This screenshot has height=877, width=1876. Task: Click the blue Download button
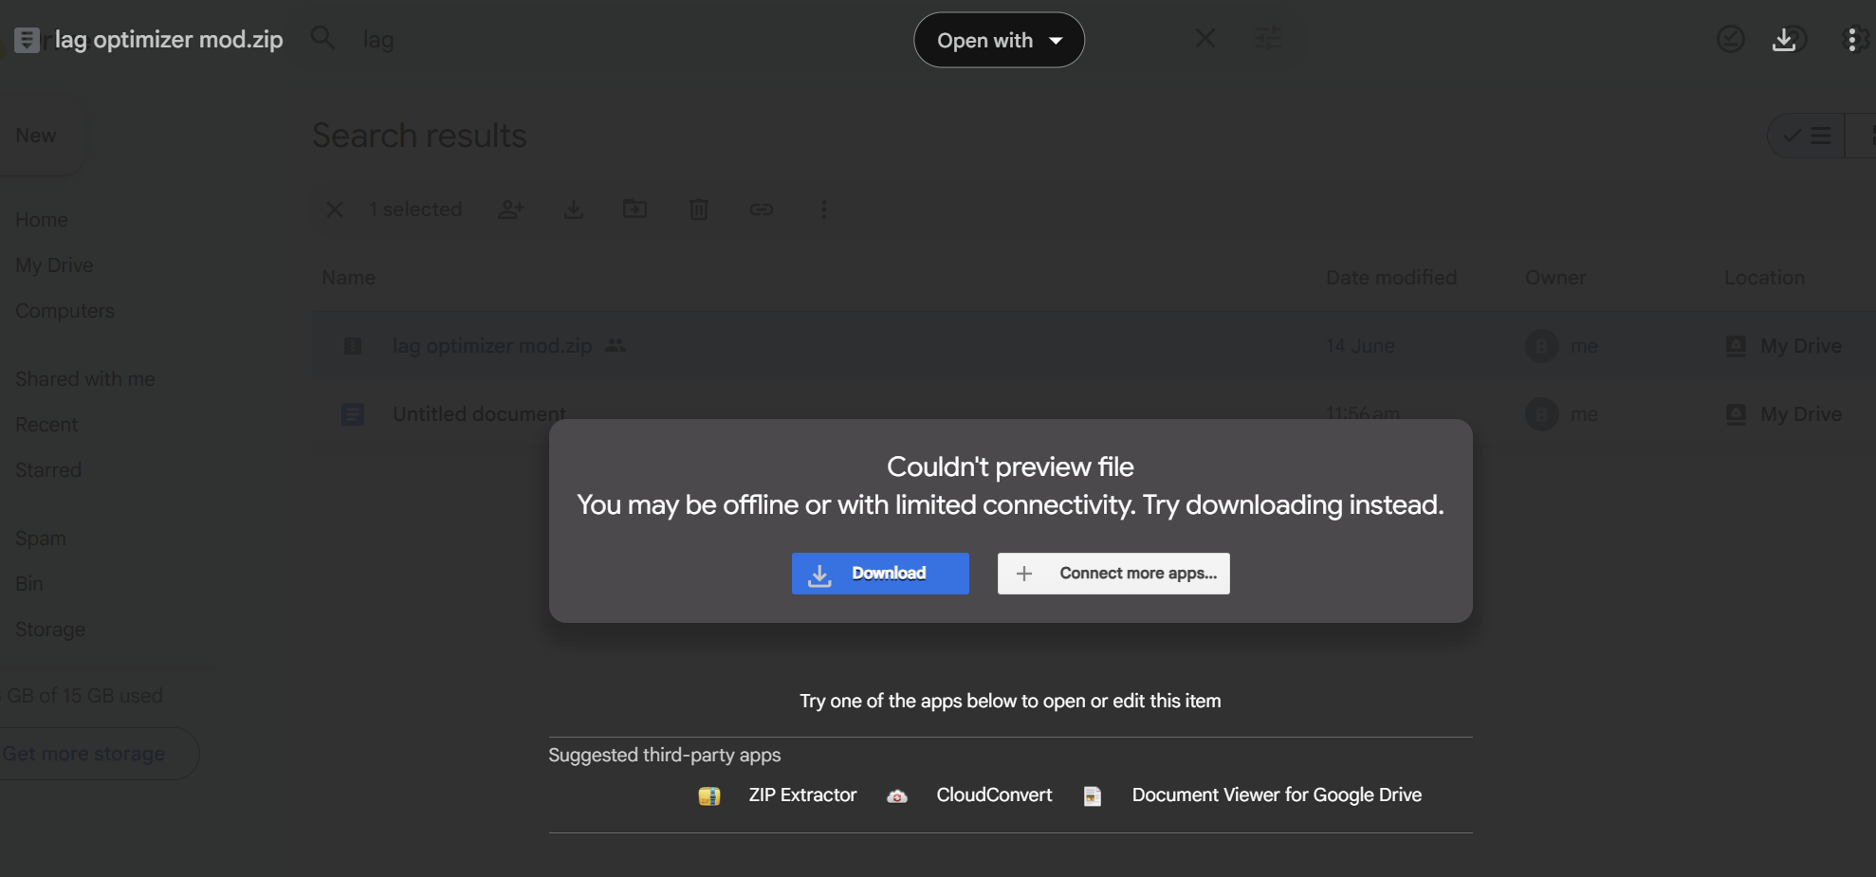coord(880,574)
